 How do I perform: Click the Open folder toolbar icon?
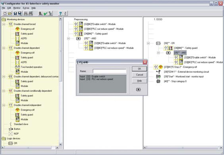(x=9, y=13)
